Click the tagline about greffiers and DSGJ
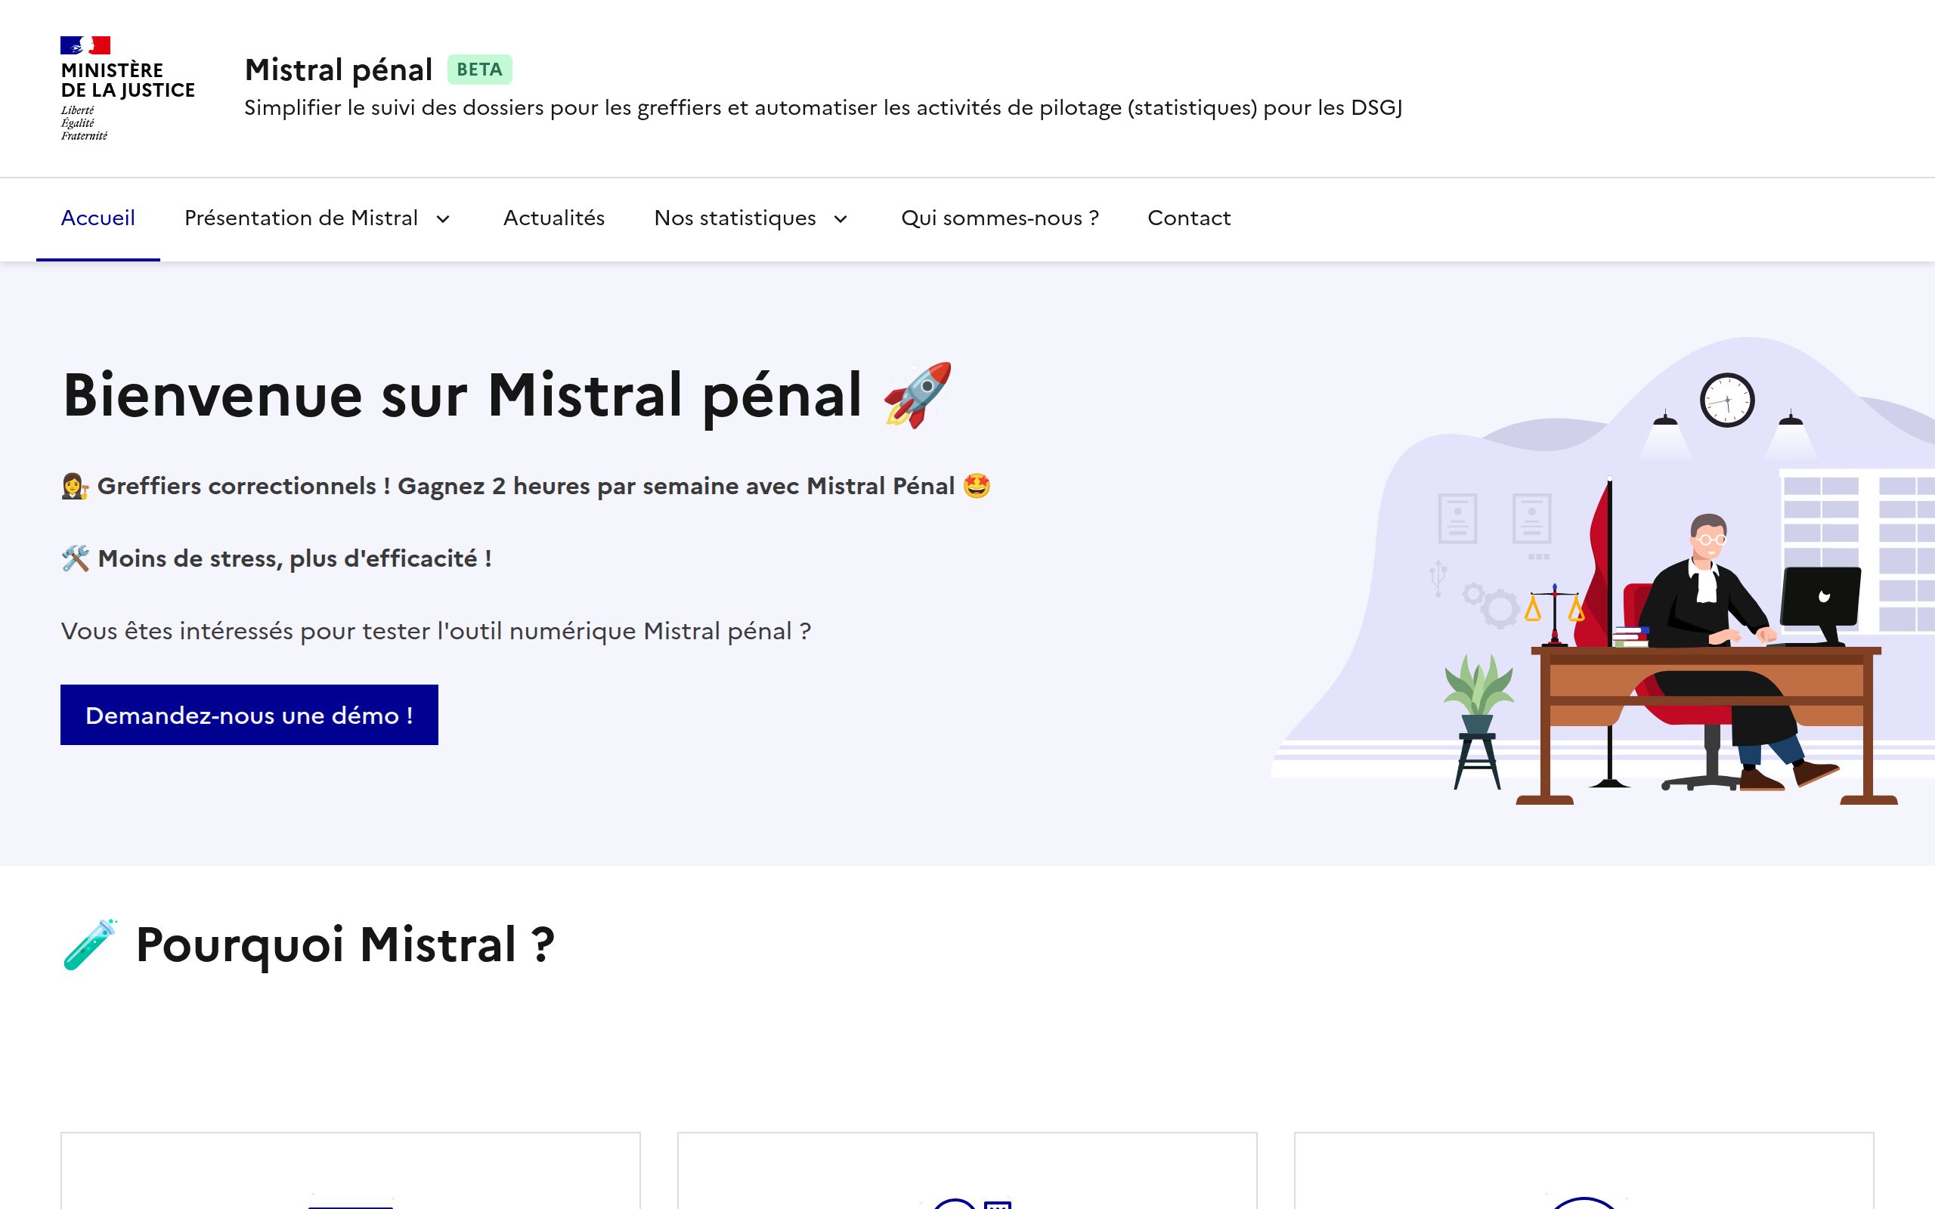Image resolution: width=1935 pixels, height=1209 pixels. (x=823, y=108)
